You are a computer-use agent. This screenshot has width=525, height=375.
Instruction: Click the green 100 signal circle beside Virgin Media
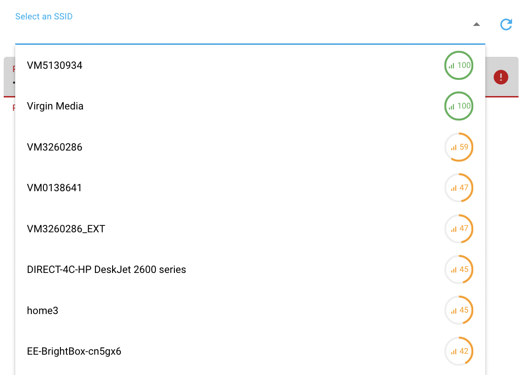[x=459, y=106]
